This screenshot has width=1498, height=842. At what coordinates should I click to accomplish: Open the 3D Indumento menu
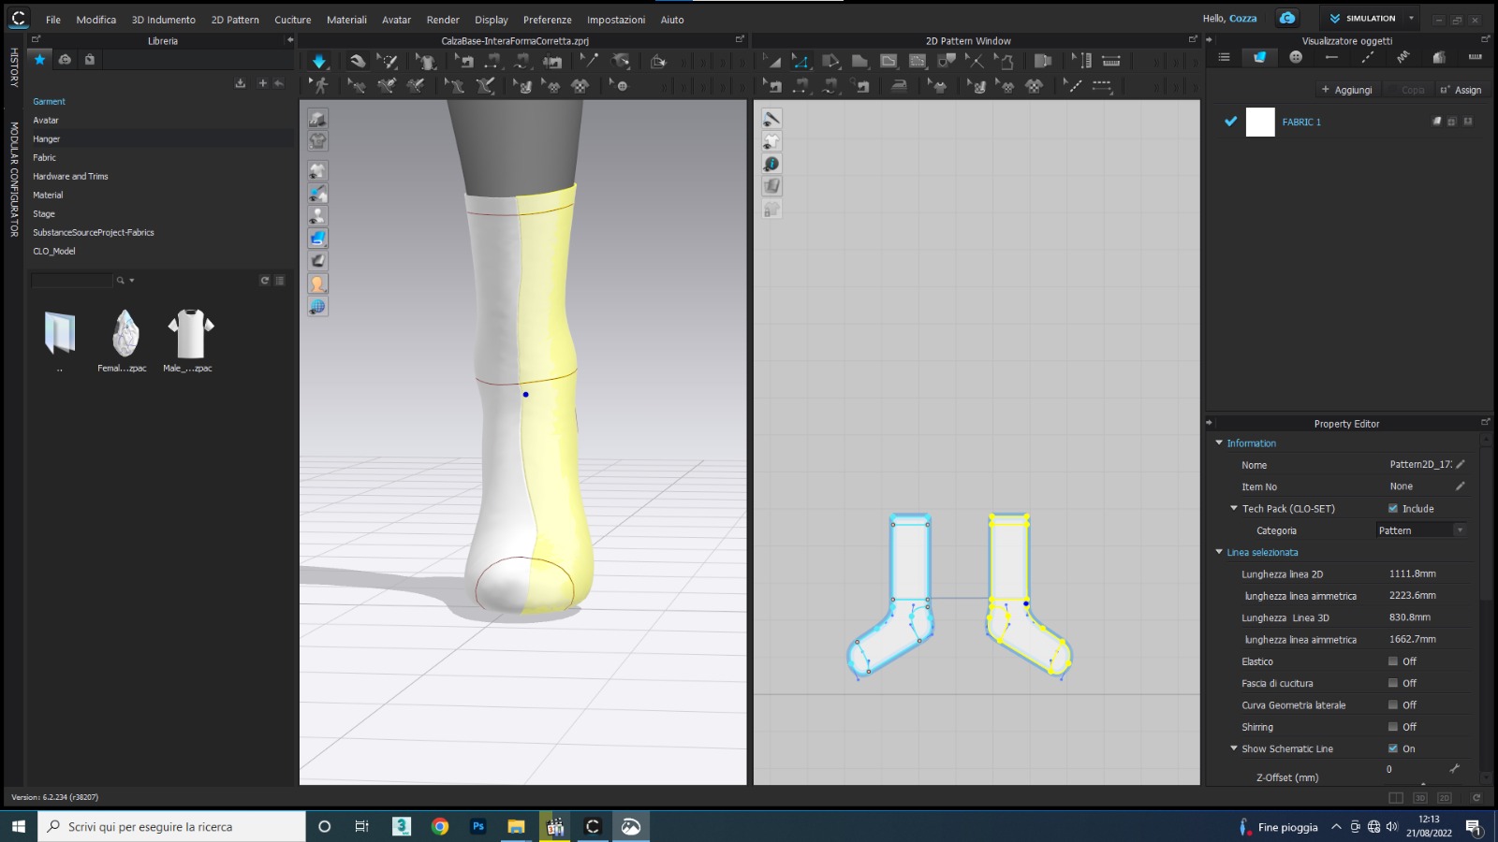coord(164,20)
